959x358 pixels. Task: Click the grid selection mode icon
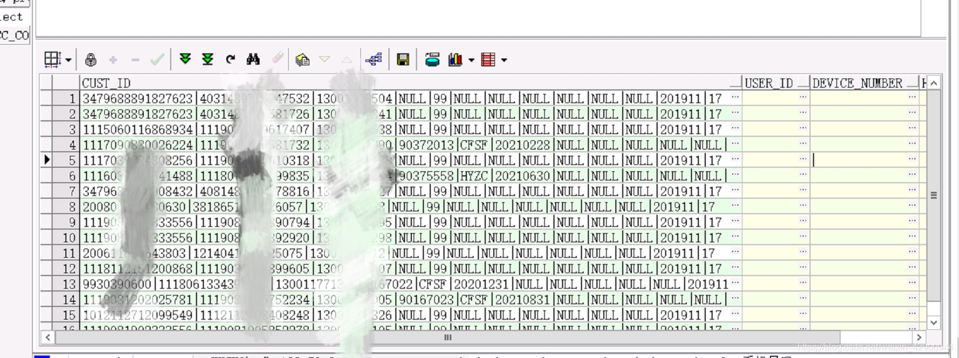(53, 60)
